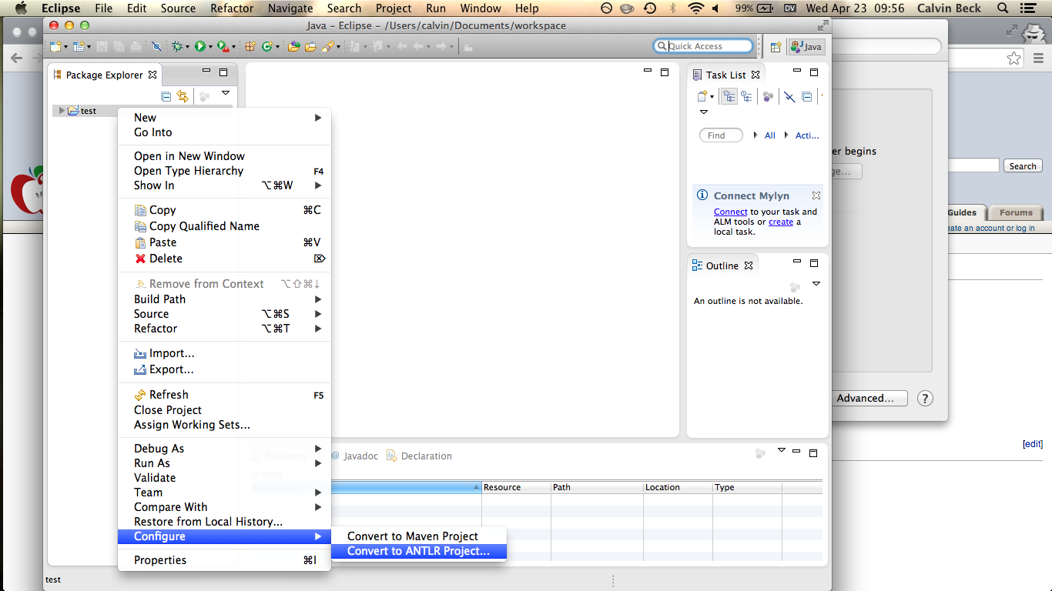Click the Open Perspective icon

point(776,46)
